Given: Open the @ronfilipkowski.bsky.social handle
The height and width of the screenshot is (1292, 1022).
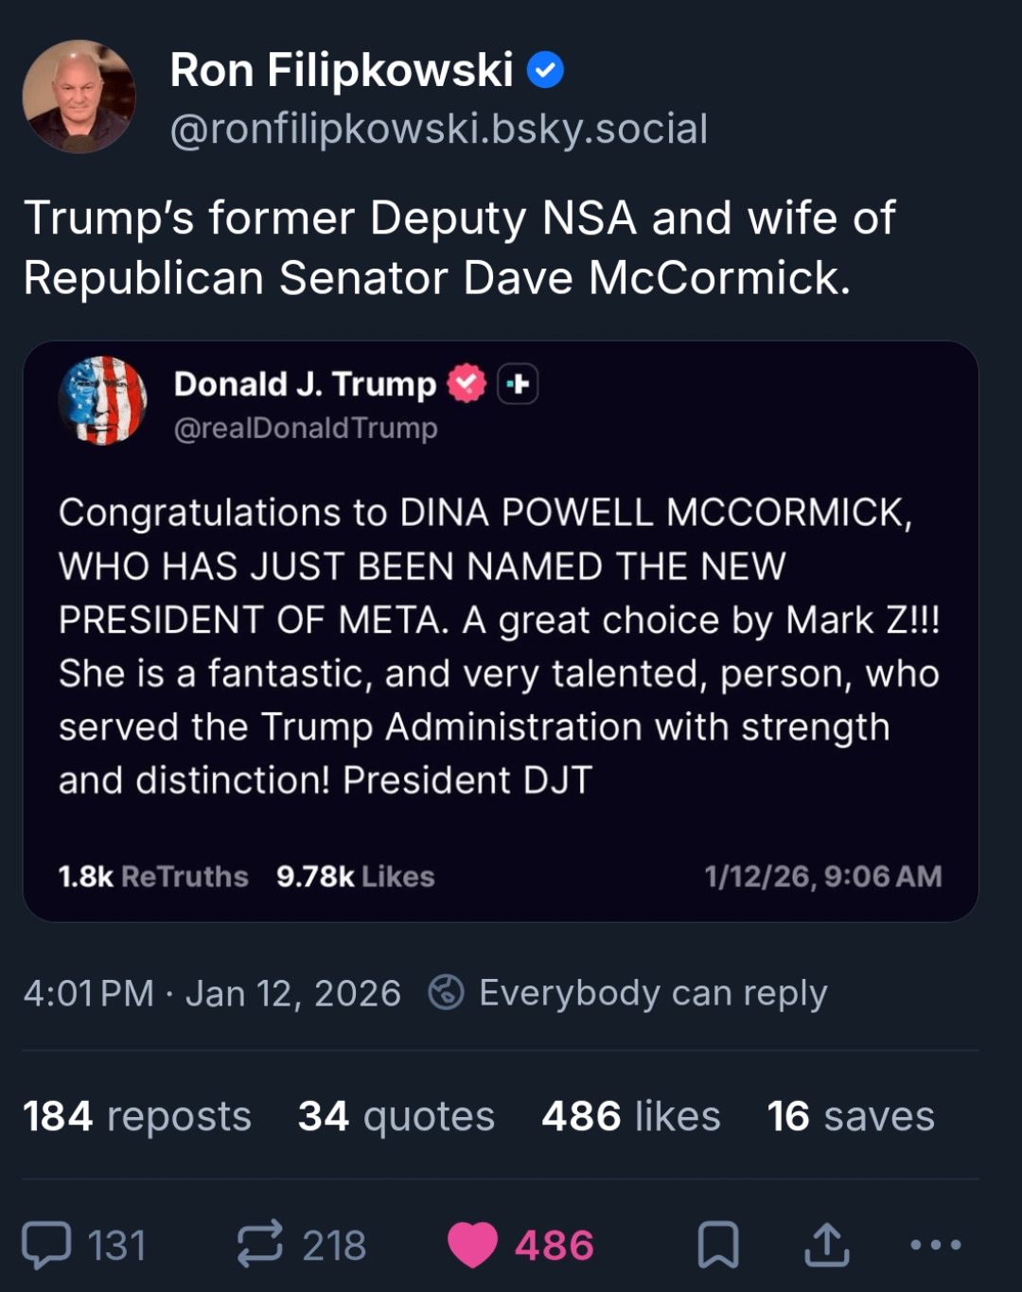Looking at the screenshot, I should point(438,129).
